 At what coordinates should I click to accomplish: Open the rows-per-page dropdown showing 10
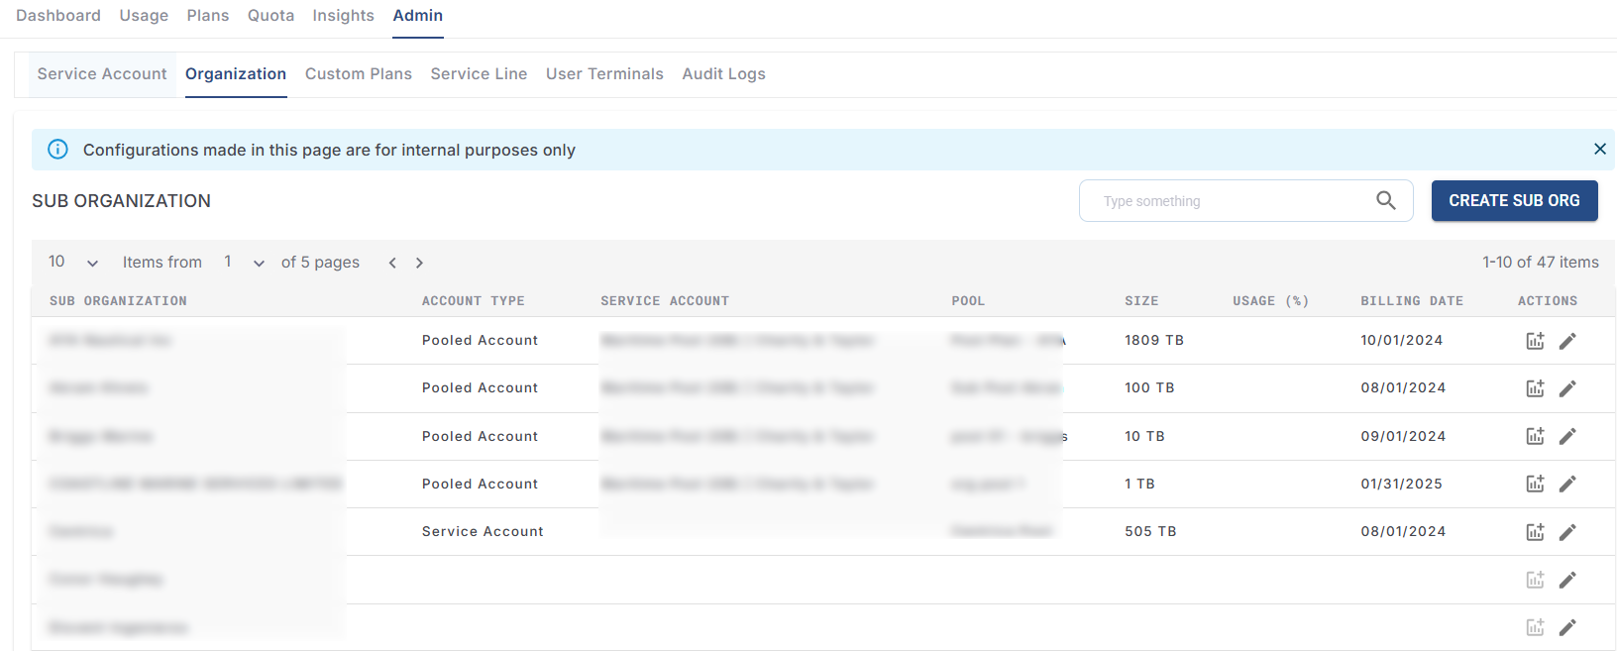pos(74,263)
